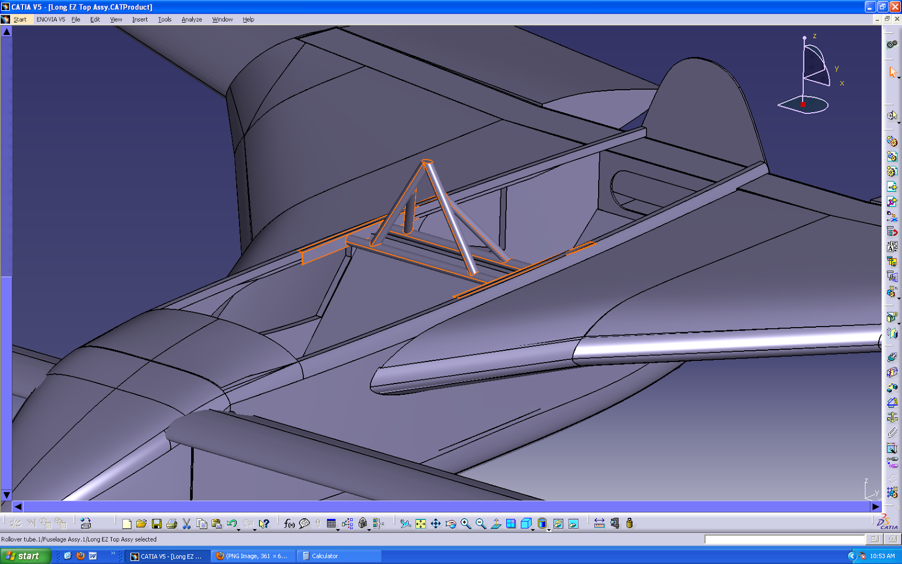Print the current CATIA document
The width and height of the screenshot is (902, 564).
(x=172, y=523)
